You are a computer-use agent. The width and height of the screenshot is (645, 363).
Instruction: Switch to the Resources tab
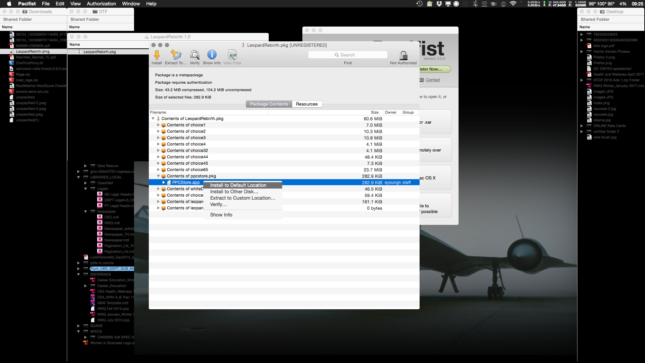306,104
